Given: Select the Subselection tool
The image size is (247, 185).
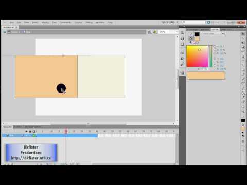Looking at the screenshot, I should point(243,39).
